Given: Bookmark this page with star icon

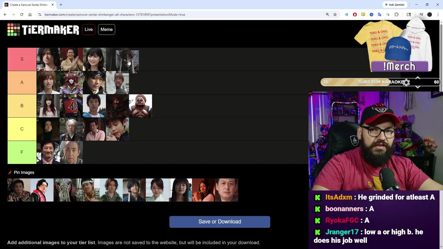Looking at the screenshot, I should click(x=335, y=15).
